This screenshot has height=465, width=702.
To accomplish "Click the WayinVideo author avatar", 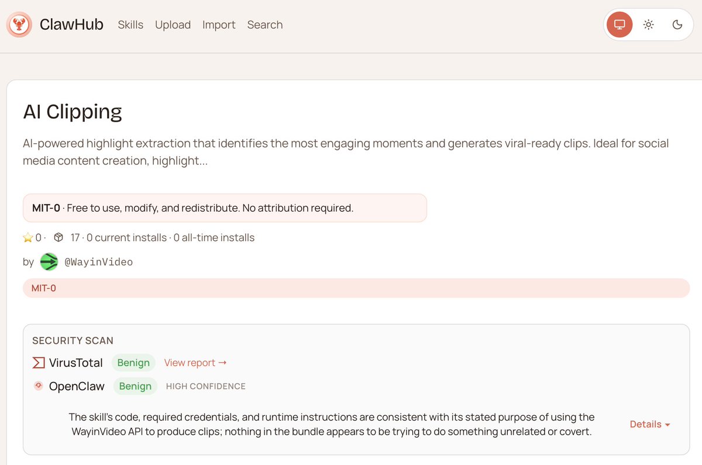I will [49, 261].
